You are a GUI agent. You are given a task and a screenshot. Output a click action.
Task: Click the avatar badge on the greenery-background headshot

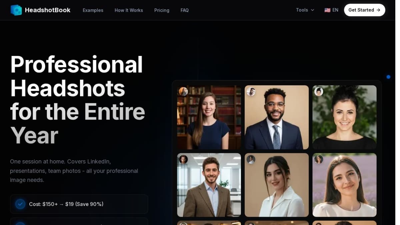coord(319,92)
